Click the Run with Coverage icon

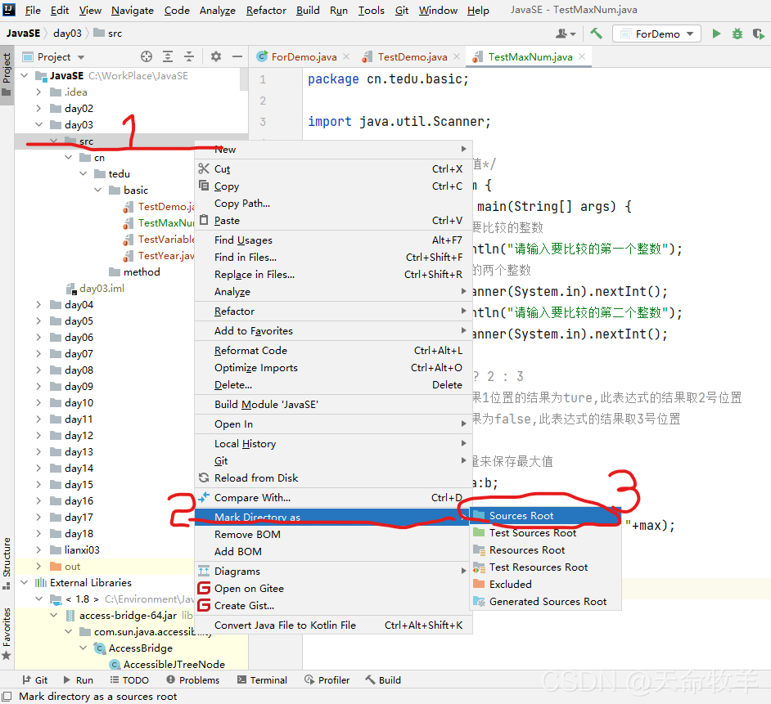click(x=758, y=34)
